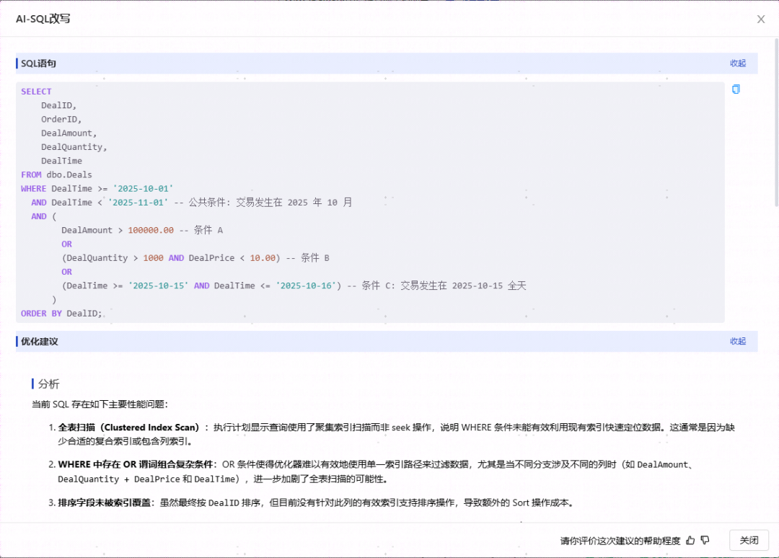Click the 条件 B comment in the code
This screenshot has height=558, width=779.
point(308,258)
